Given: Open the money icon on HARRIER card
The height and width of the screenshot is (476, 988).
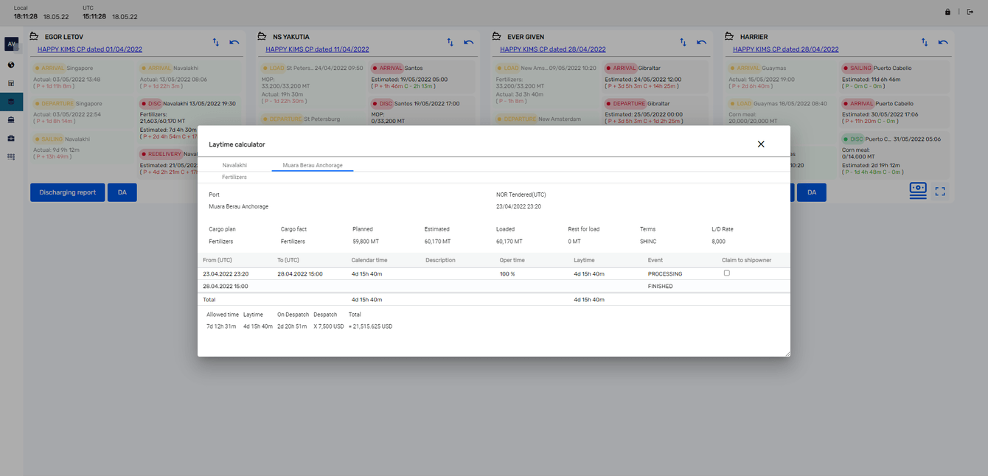Looking at the screenshot, I should [x=918, y=191].
